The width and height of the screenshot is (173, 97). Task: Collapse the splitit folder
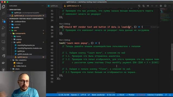(x=19, y=42)
